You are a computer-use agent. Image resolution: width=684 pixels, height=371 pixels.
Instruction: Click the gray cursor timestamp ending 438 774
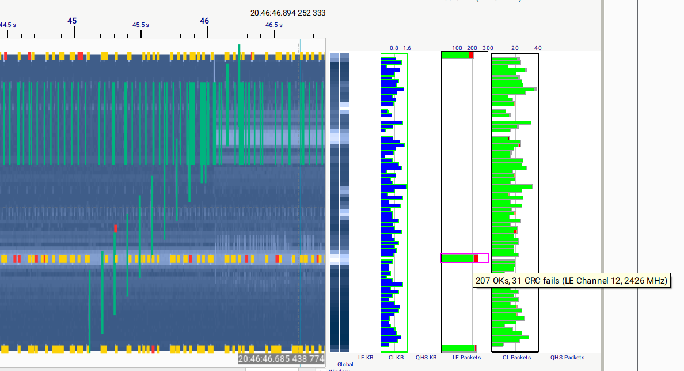click(x=282, y=359)
